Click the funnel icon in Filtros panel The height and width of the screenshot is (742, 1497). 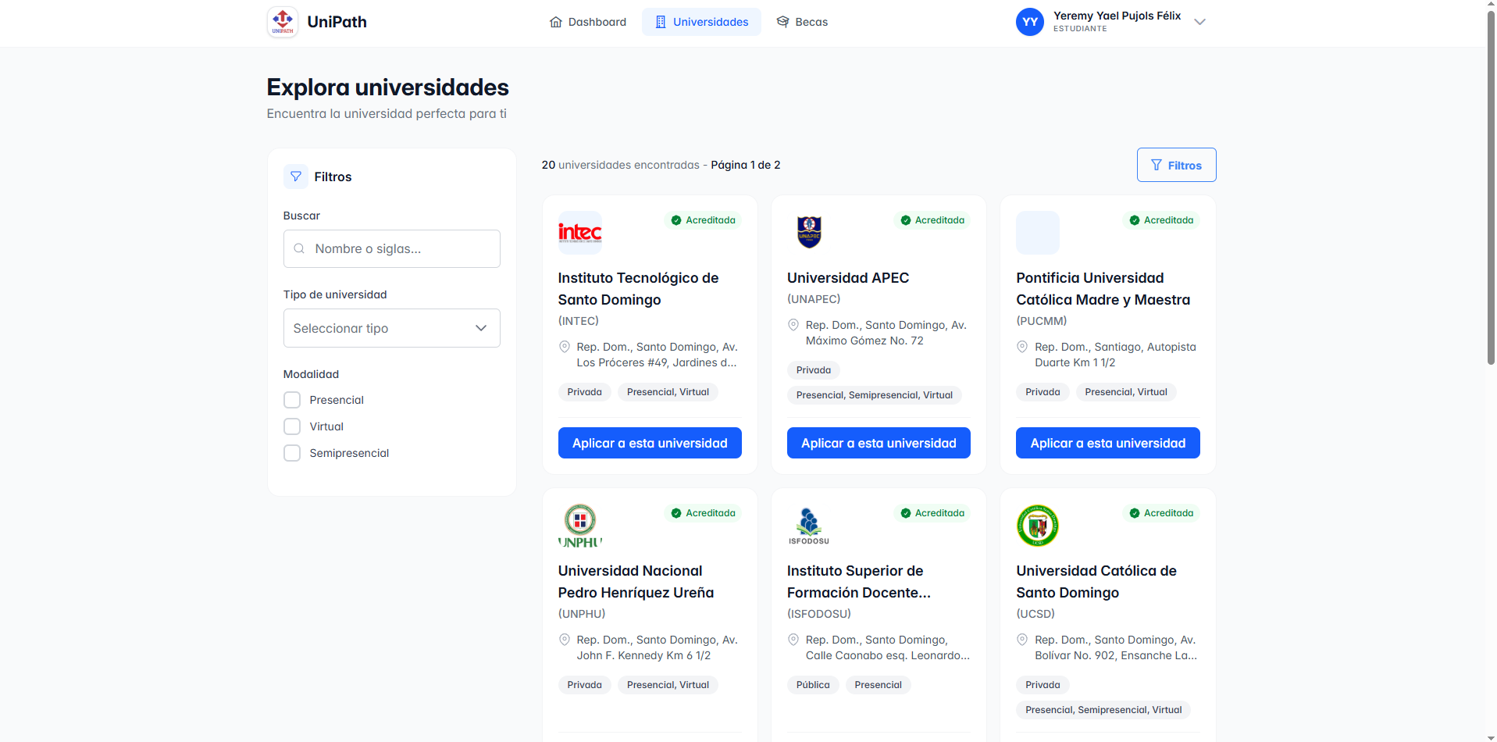(x=296, y=177)
